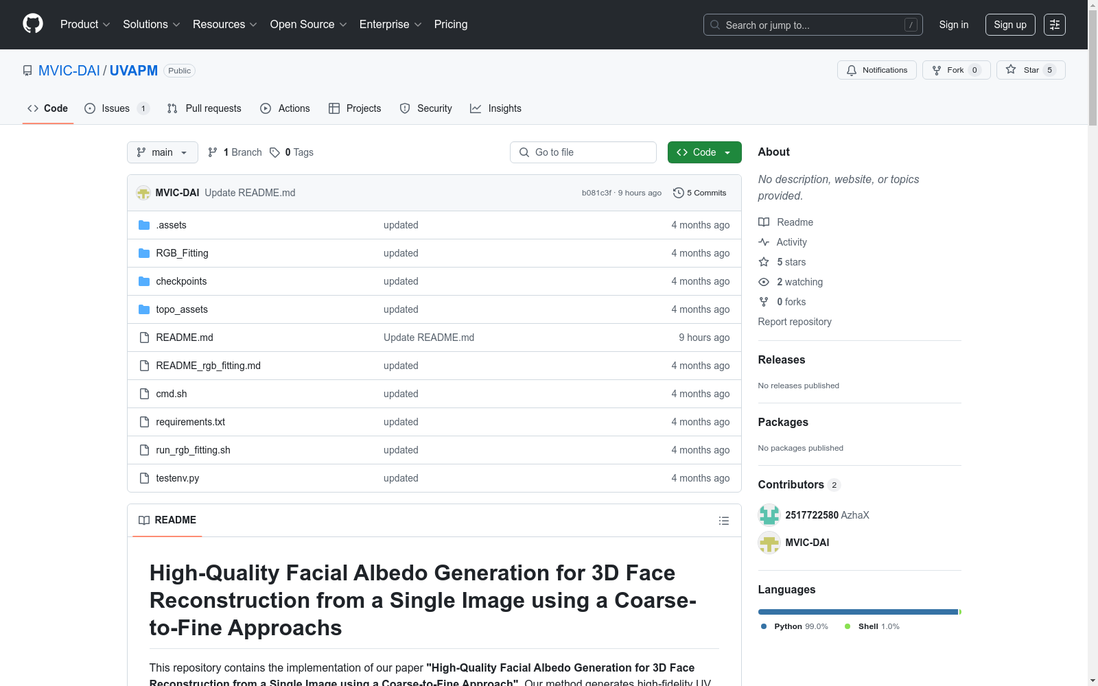
Task: Open the testenv.py file
Action: click(x=177, y=478)
